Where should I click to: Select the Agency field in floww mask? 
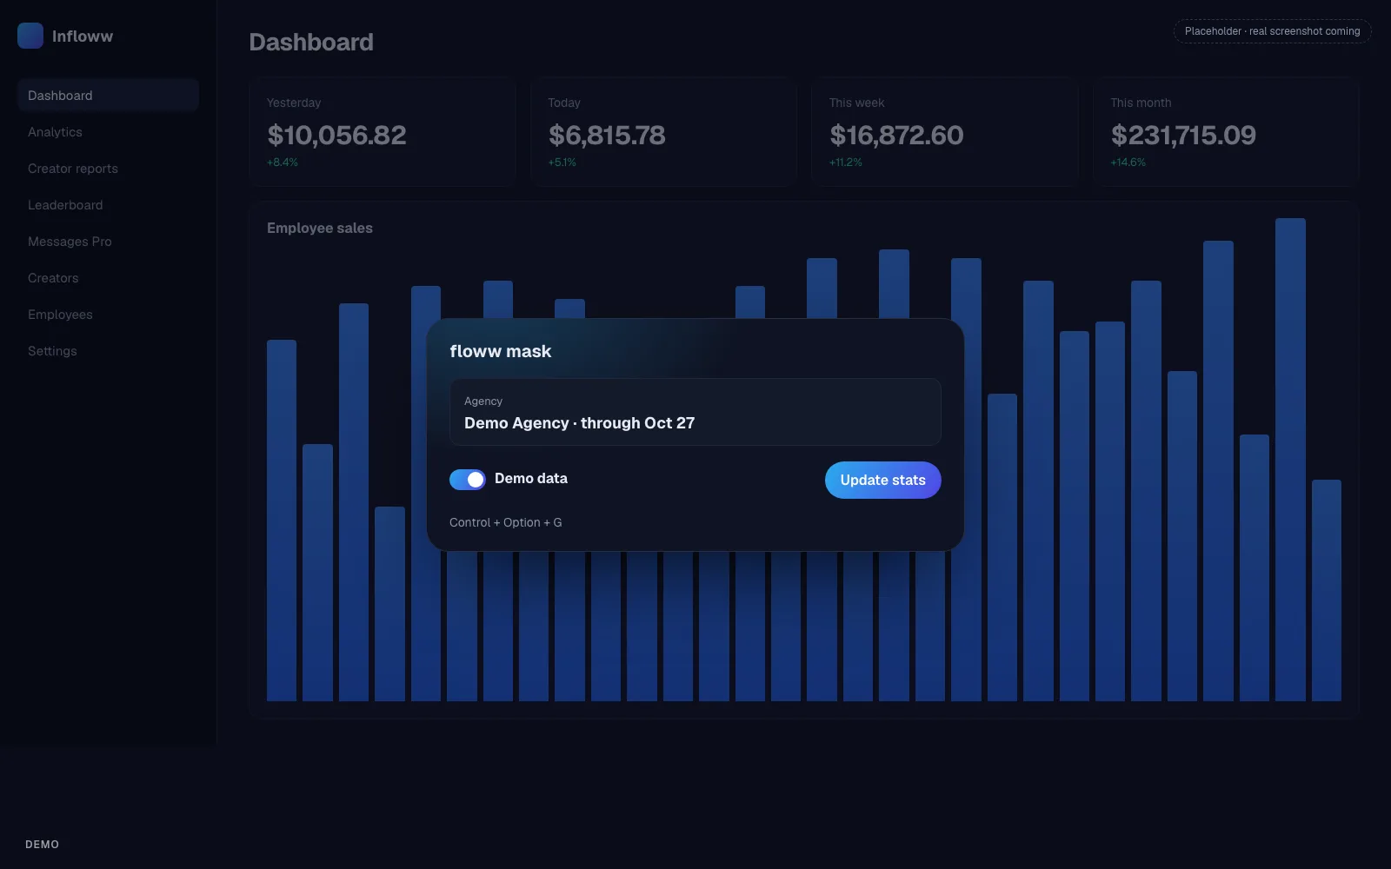tap(695, 412)
